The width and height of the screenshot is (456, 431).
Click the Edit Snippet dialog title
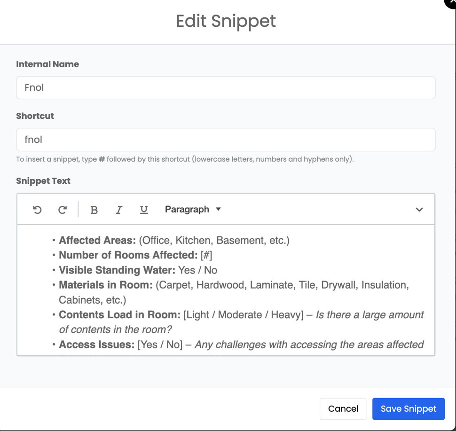tap(226, 21)
